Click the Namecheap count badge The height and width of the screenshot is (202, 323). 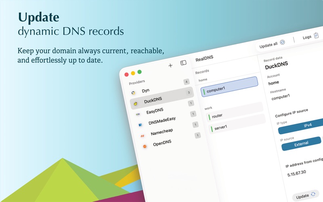click(195, 124)
